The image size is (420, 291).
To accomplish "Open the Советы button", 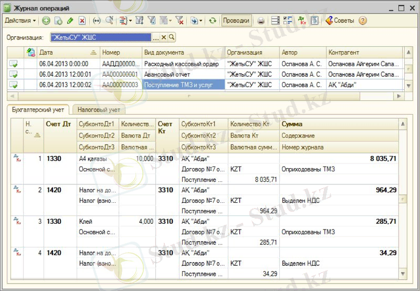I will click(x=340, y=21).
